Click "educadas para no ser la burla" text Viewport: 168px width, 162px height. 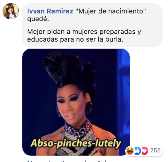point(75,39)
